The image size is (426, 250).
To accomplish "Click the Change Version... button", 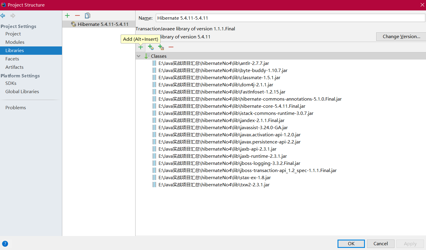I will point(401,37).
